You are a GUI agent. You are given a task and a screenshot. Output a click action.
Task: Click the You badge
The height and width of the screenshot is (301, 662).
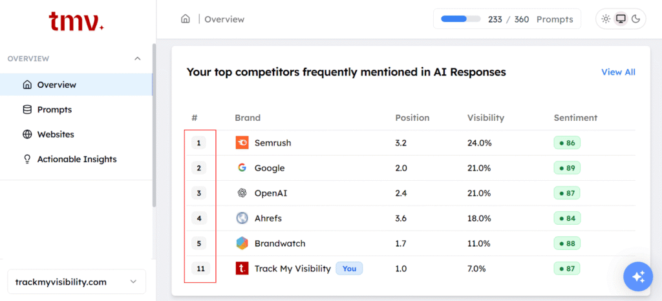349,269
